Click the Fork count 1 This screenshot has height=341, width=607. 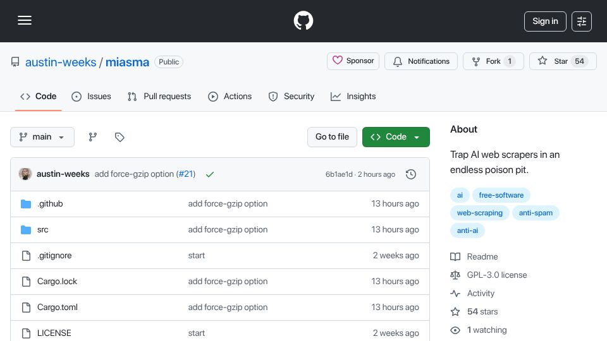(510, 61)
